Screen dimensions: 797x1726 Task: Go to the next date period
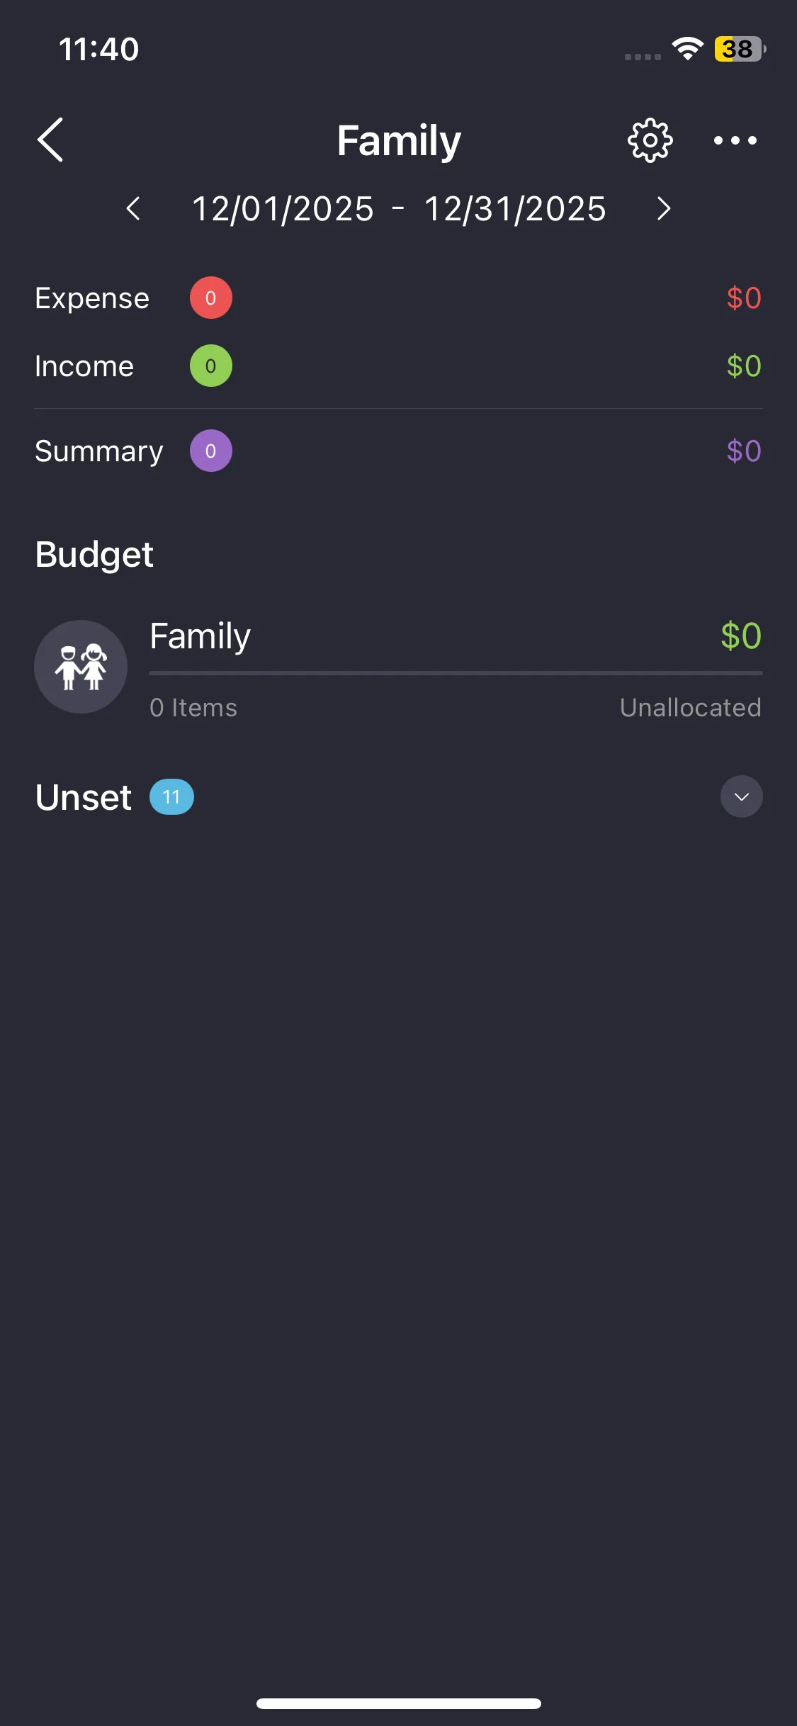click(x=663, y=209)
